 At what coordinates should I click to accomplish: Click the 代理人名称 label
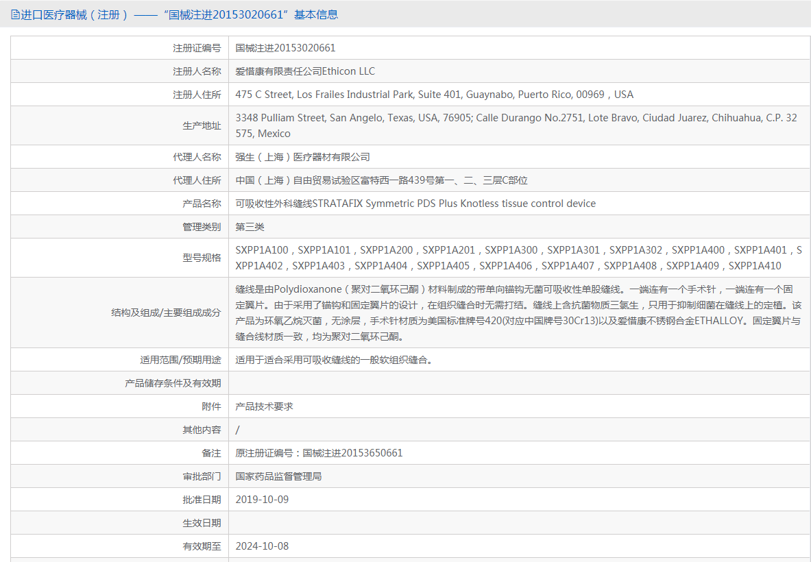197,157
